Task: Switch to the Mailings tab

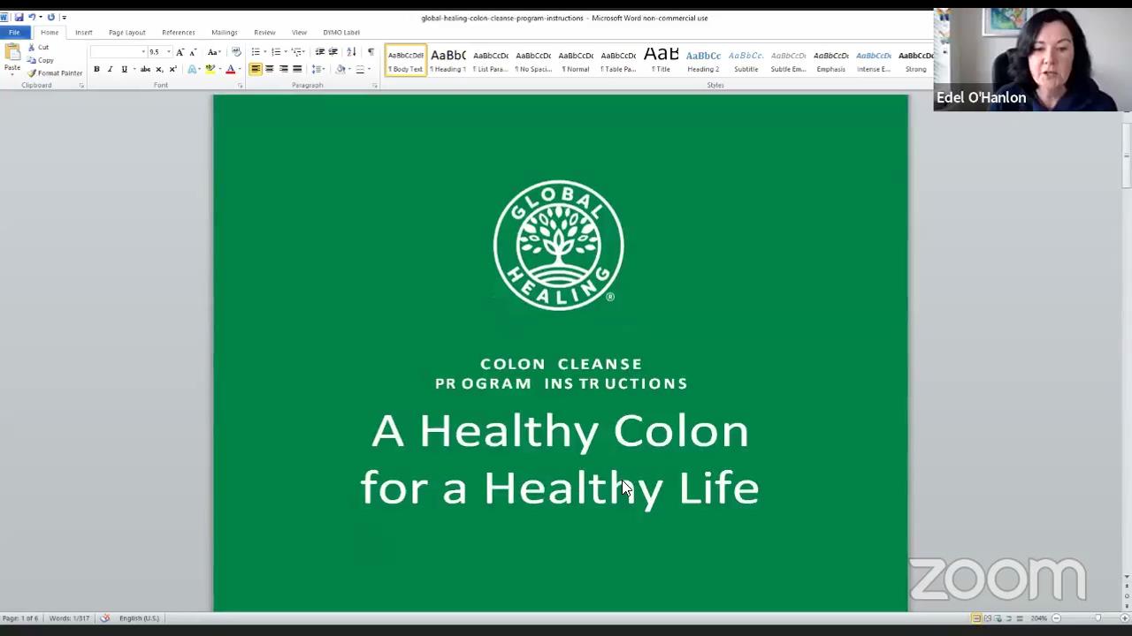Action: click(x=224, y=32)
